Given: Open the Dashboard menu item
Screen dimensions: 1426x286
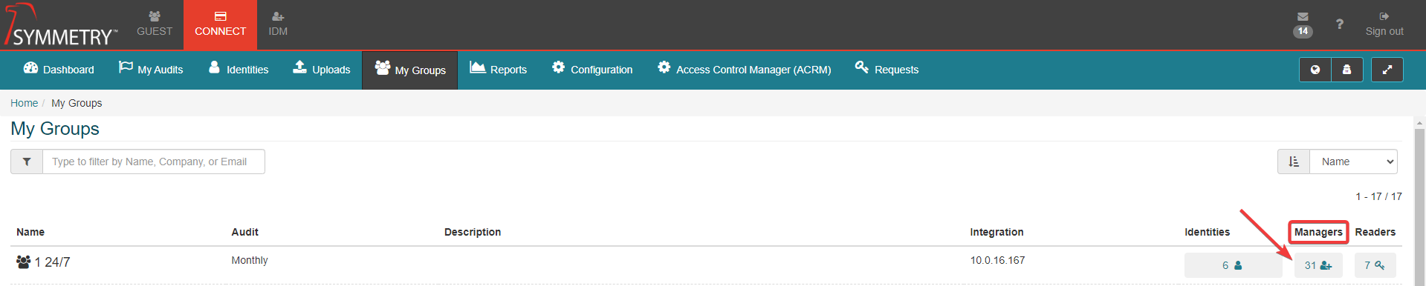Looking at the screenshot, I should tap(59, 70).
